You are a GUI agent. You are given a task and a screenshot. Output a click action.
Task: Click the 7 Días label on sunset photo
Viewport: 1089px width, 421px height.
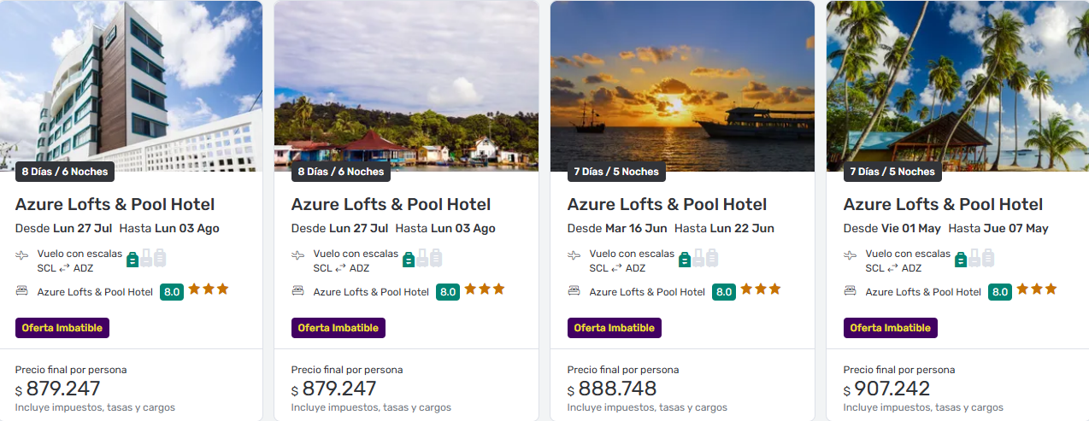point(616,172)
